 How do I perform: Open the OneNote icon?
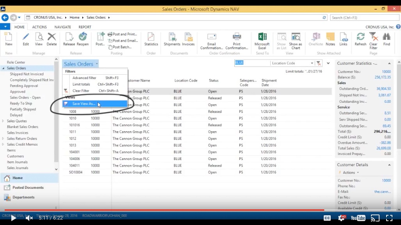[316, 39]
